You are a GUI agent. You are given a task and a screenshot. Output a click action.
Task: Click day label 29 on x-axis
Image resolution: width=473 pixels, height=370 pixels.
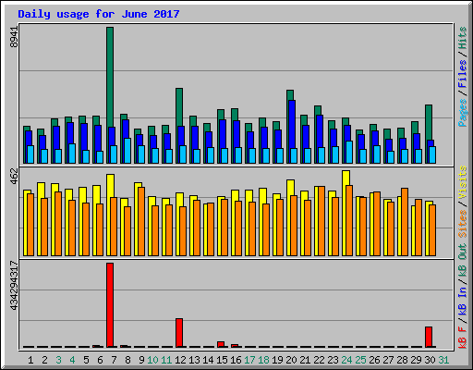[x=416, y=360]
